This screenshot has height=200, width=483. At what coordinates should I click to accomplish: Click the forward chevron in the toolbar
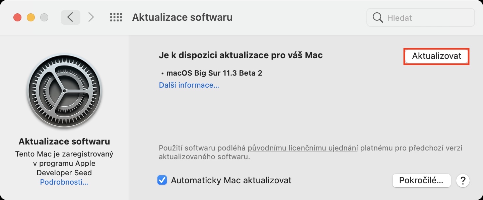[x=91, y=17]
